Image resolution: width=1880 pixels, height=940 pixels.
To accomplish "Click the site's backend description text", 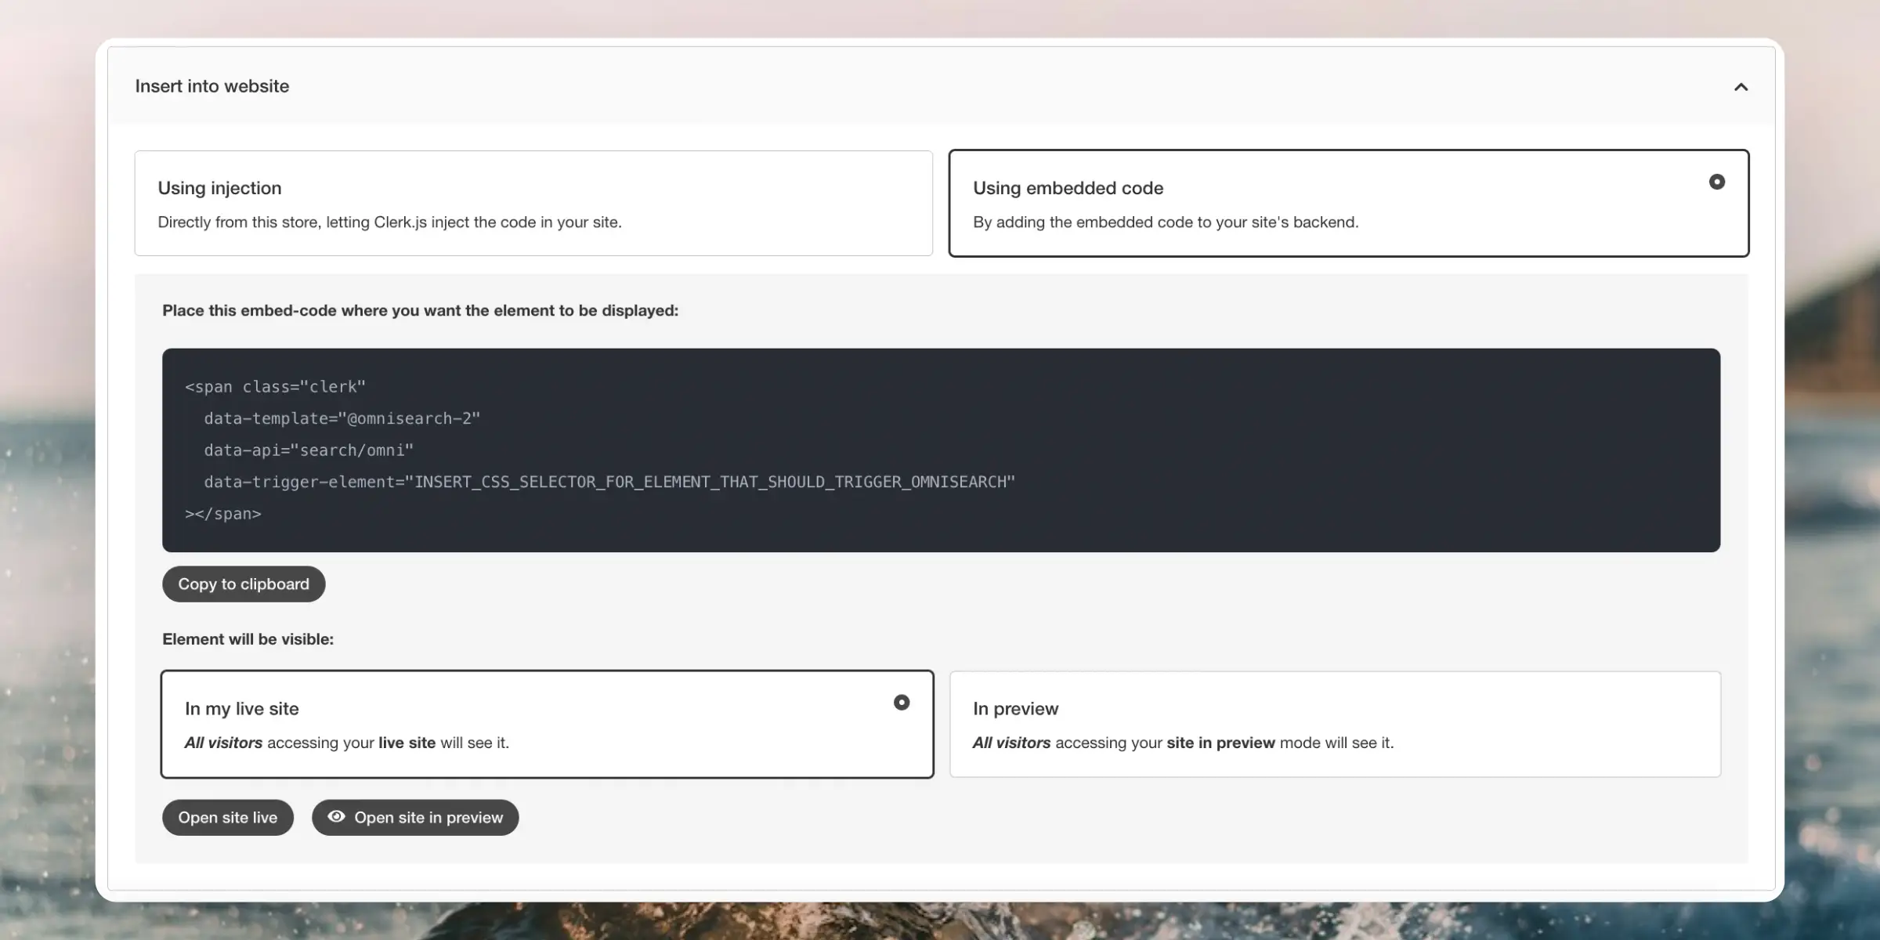I will click(x=1165, y=222).
